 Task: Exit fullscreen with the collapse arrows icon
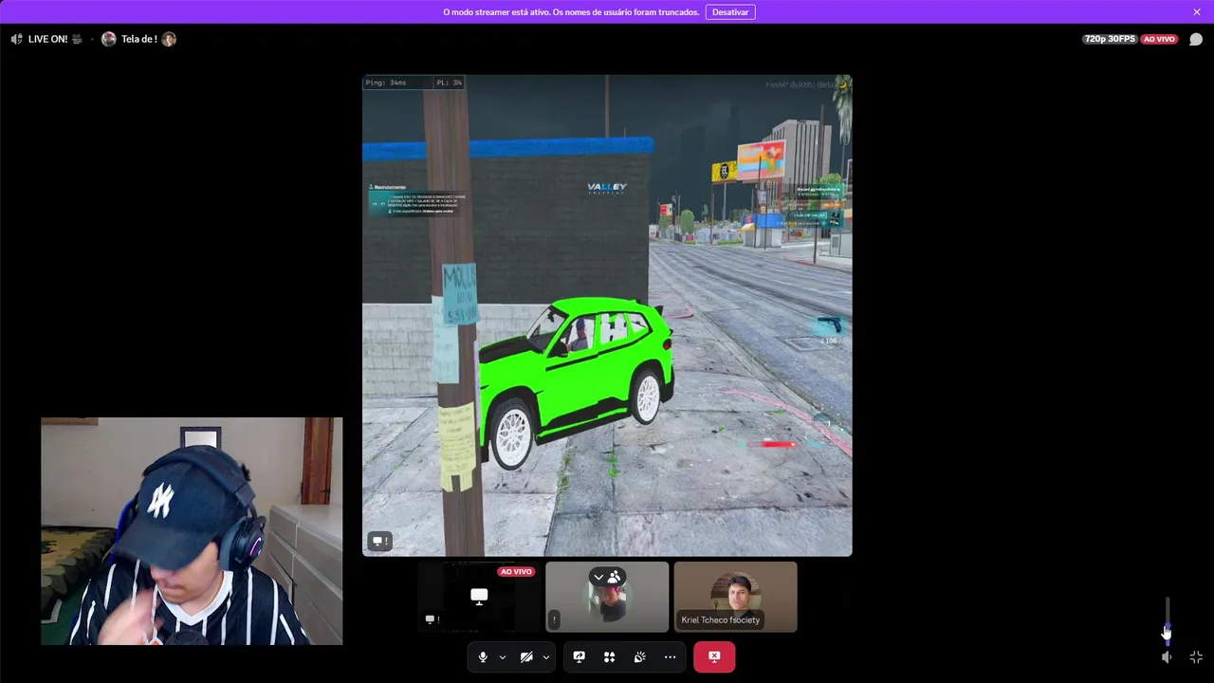coord(1196,656)
